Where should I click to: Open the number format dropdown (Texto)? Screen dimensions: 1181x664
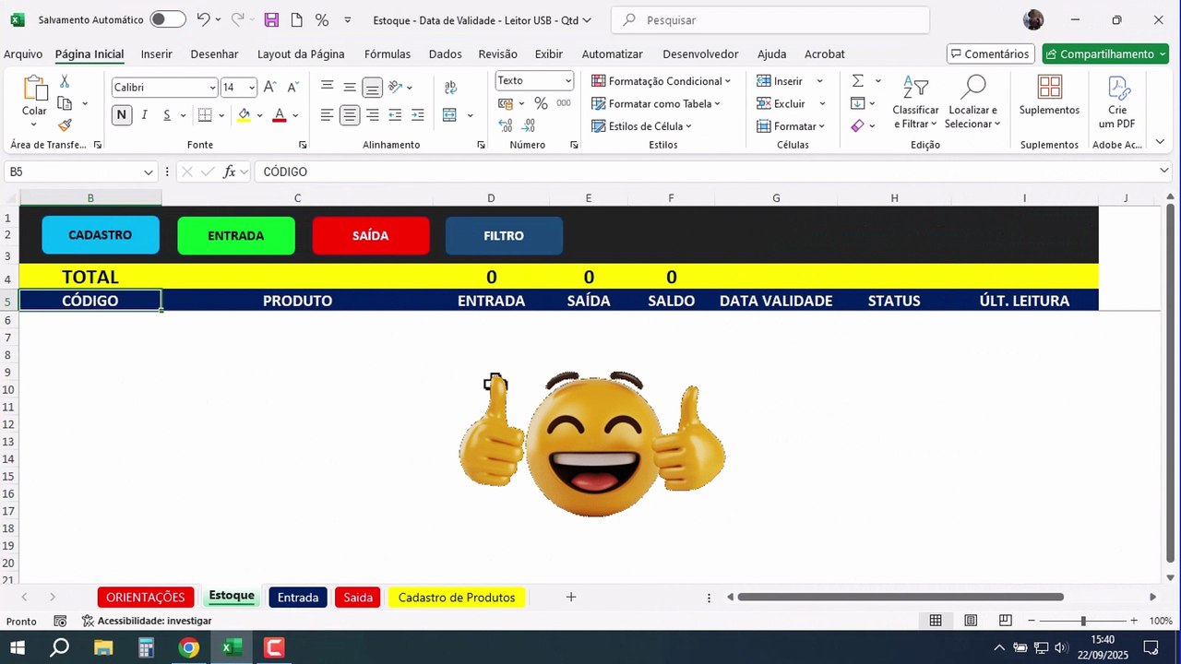pyautogui.click(x=567, y=81)
